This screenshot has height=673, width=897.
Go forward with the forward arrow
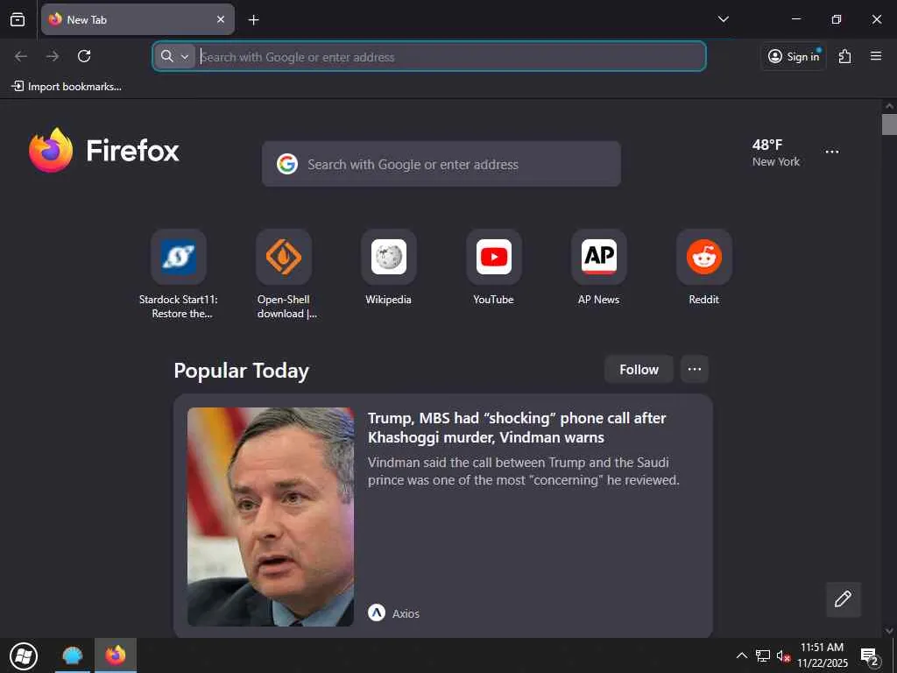point(53,56)
